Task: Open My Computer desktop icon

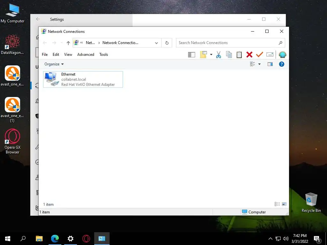Action: coord(12,13)
